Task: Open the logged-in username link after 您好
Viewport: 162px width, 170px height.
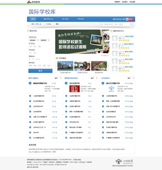Action: [x=38, y=24]
